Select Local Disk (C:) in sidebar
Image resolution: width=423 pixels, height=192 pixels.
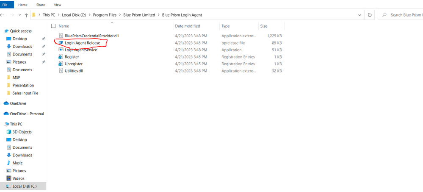[25, 186]
